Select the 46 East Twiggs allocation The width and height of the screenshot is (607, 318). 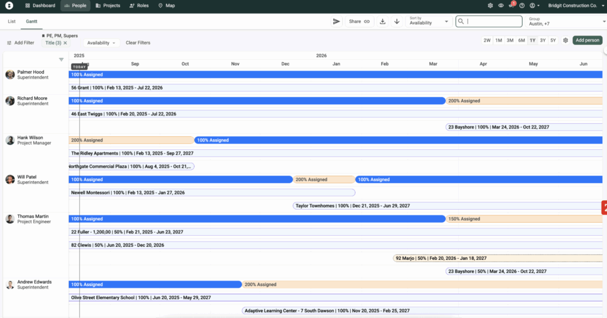click(x=336, y=114)
